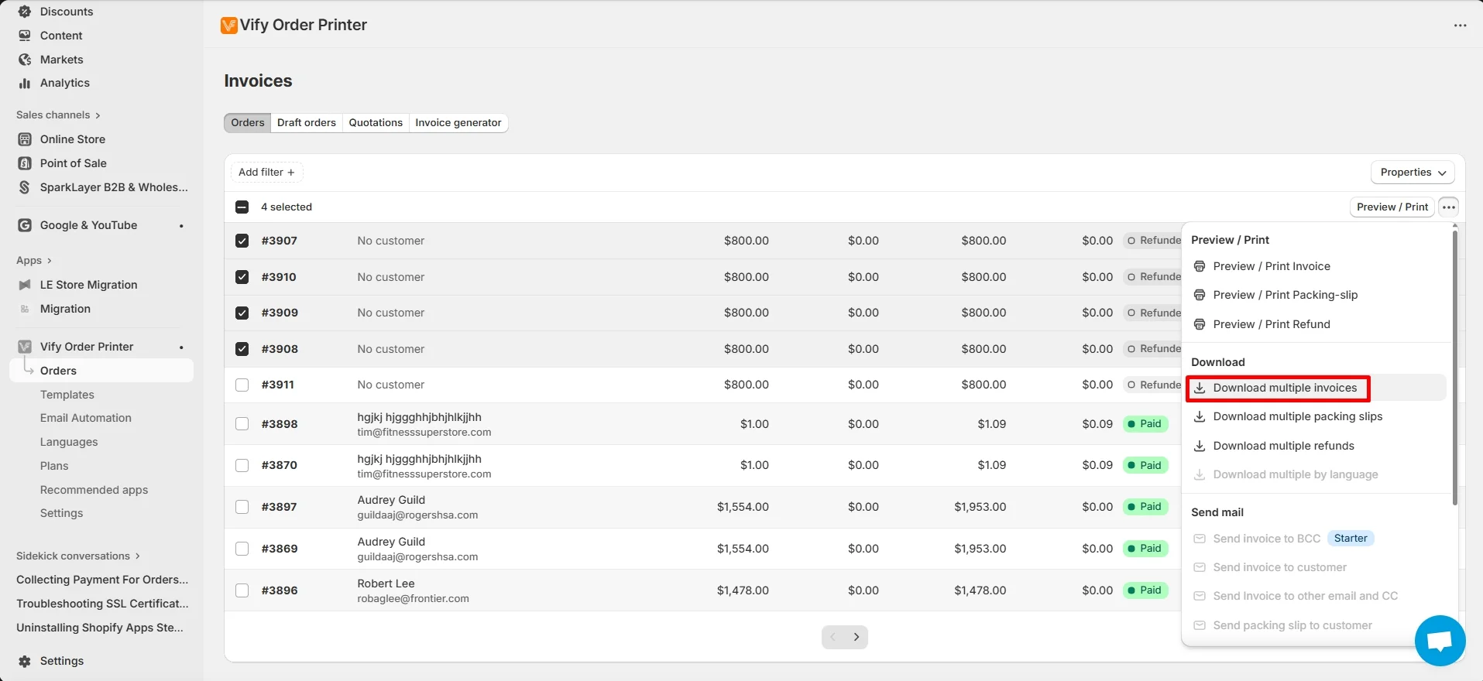This screenshot has width=1483, height=681.
Task: Click the printer icon for Print Refund
Action: coord(1200,324)
